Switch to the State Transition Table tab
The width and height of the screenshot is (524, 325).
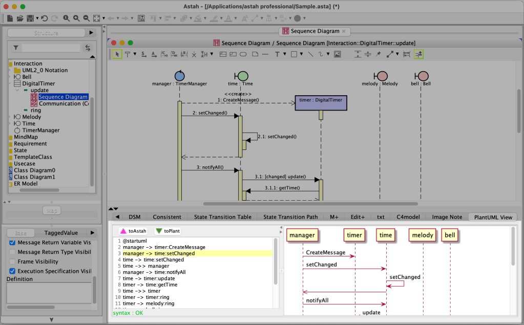tap(222, 217)
